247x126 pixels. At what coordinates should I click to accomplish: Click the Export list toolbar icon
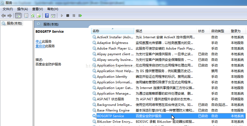pos(39,16)
